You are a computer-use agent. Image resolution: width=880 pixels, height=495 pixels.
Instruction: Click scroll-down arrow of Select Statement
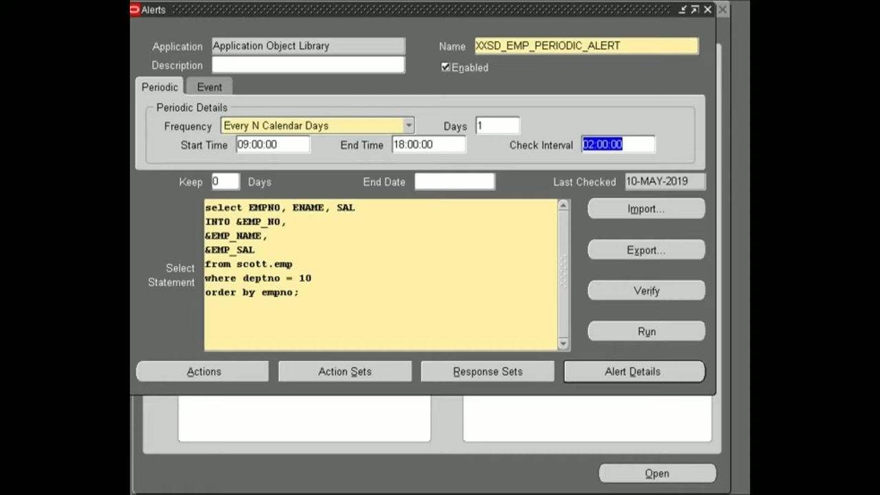pos(564,344)
